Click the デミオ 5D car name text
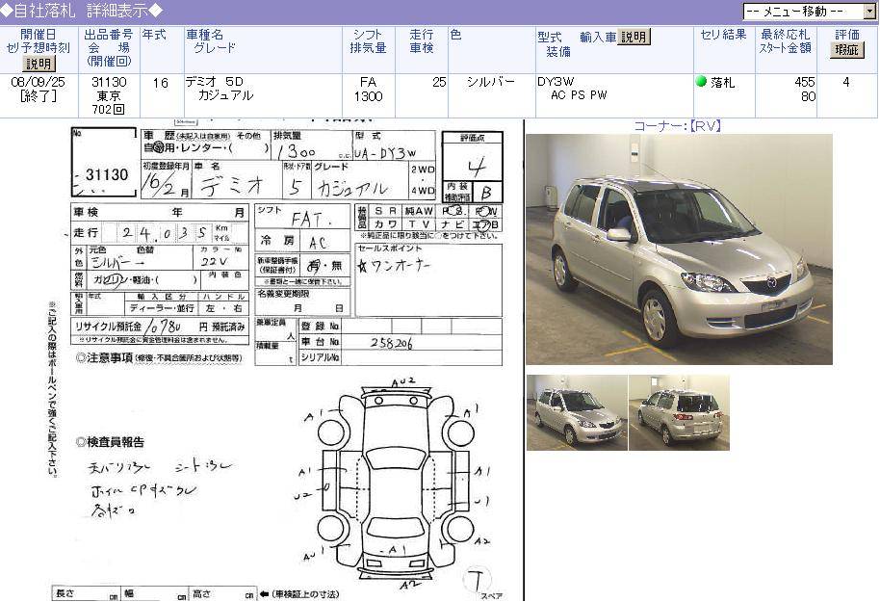This screenshot has height=602, width=880. point(215,82)
